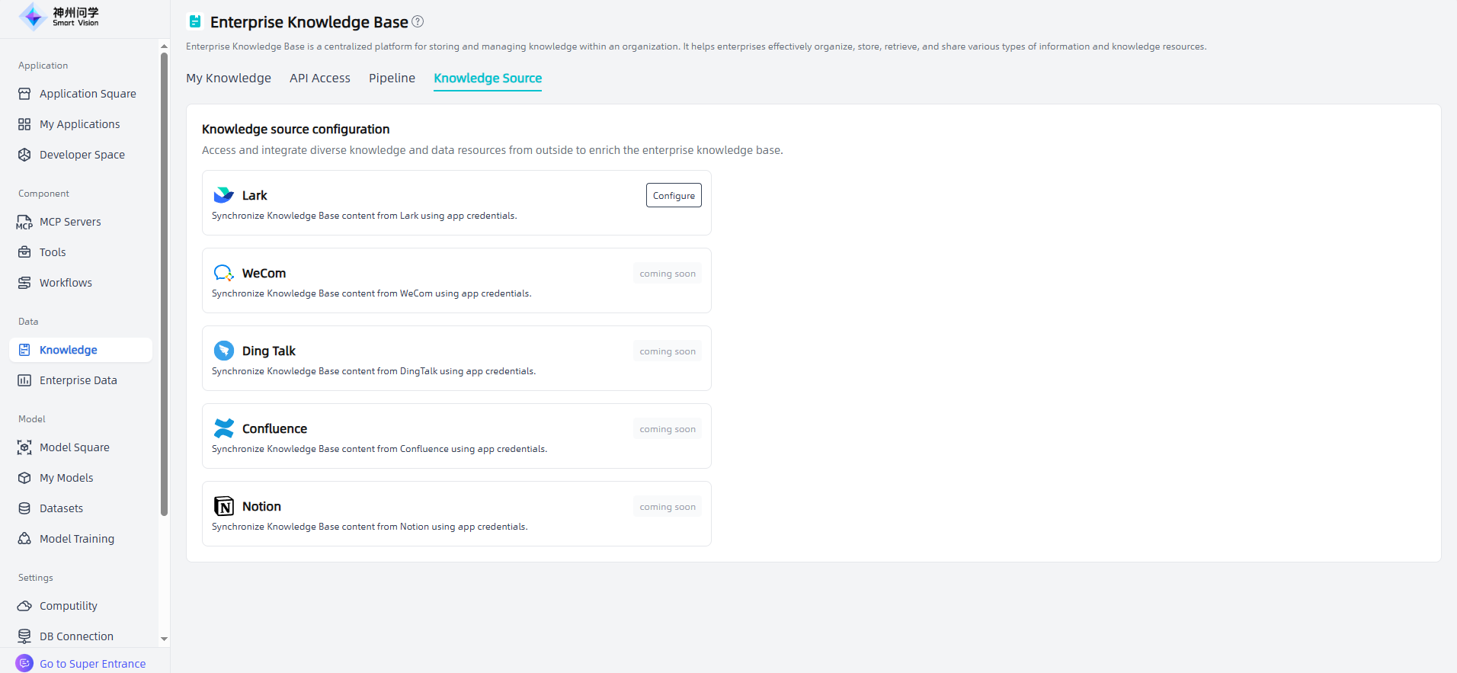Image resolution: width=1457 pixels, height=673 pixels.
Task: Navigate to Enterprise Data
Action: point(78,380)
